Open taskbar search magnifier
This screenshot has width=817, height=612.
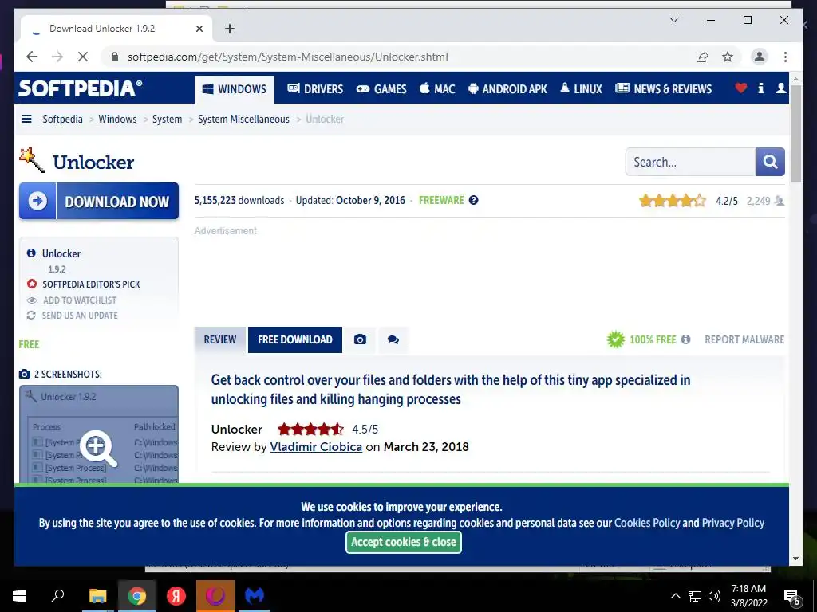point(57,595)
